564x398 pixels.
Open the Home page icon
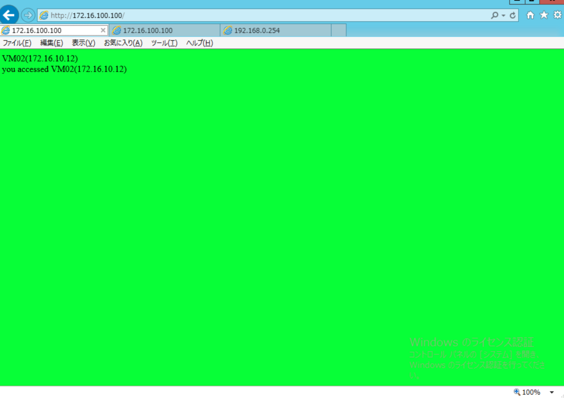531,15
